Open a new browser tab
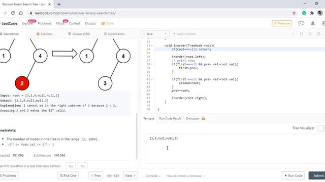 pos(59,4)
